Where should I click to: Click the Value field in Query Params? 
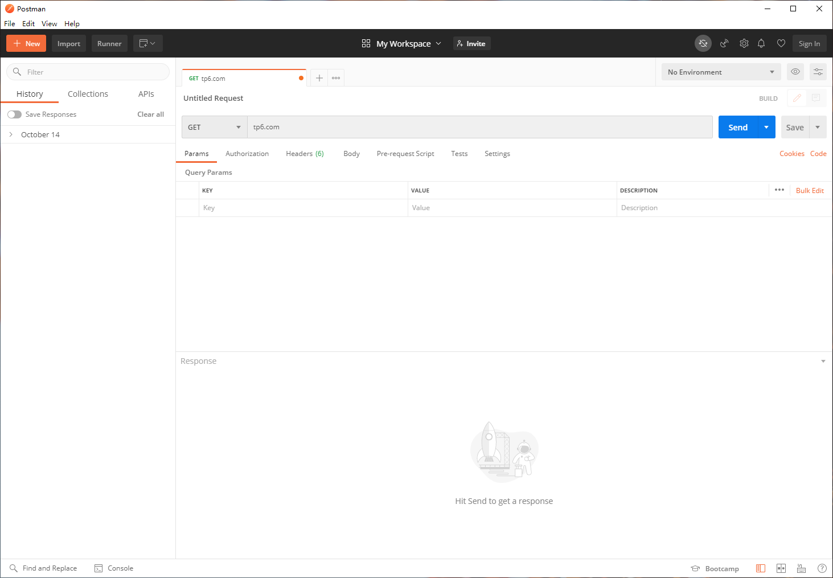click(512, 208)
